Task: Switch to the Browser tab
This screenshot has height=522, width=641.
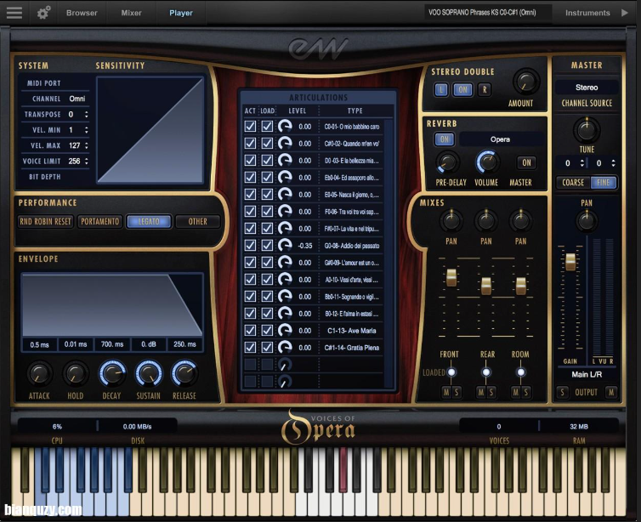Action: coord(82,13)
